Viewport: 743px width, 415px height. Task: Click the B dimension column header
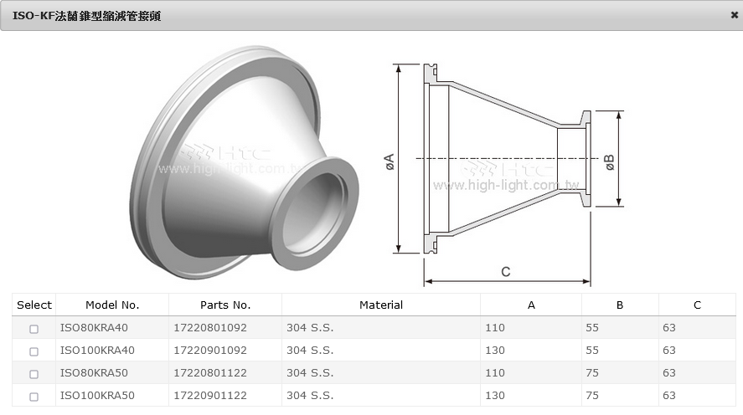(x=620, y=305)
